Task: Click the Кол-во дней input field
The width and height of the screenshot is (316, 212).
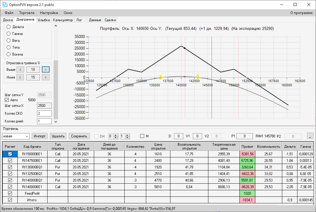Action: tap(44, 121)
